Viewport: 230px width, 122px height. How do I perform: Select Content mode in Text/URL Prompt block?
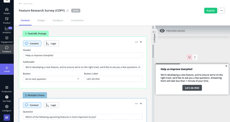pyautogui.click(x=32, y=44)
